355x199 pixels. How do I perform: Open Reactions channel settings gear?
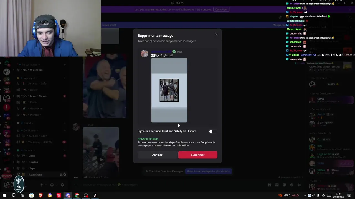coord(65,175)
